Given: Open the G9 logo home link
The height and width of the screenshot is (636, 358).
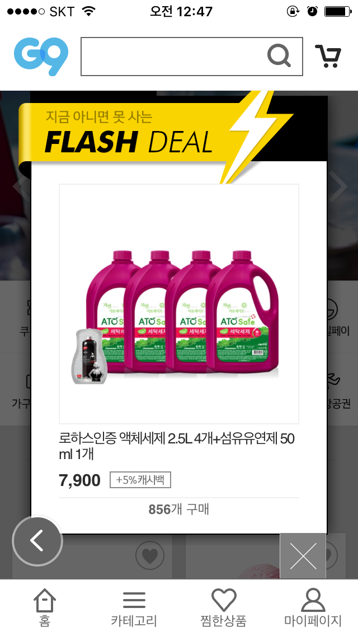Looking at the screenshot, I should coord(41,57).
